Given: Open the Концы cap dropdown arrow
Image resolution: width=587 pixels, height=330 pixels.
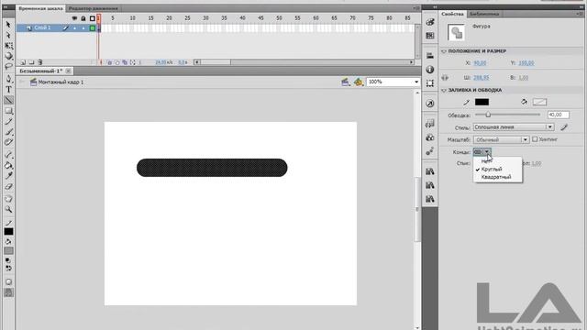Looking at the screenshot, I should [487, 152].
